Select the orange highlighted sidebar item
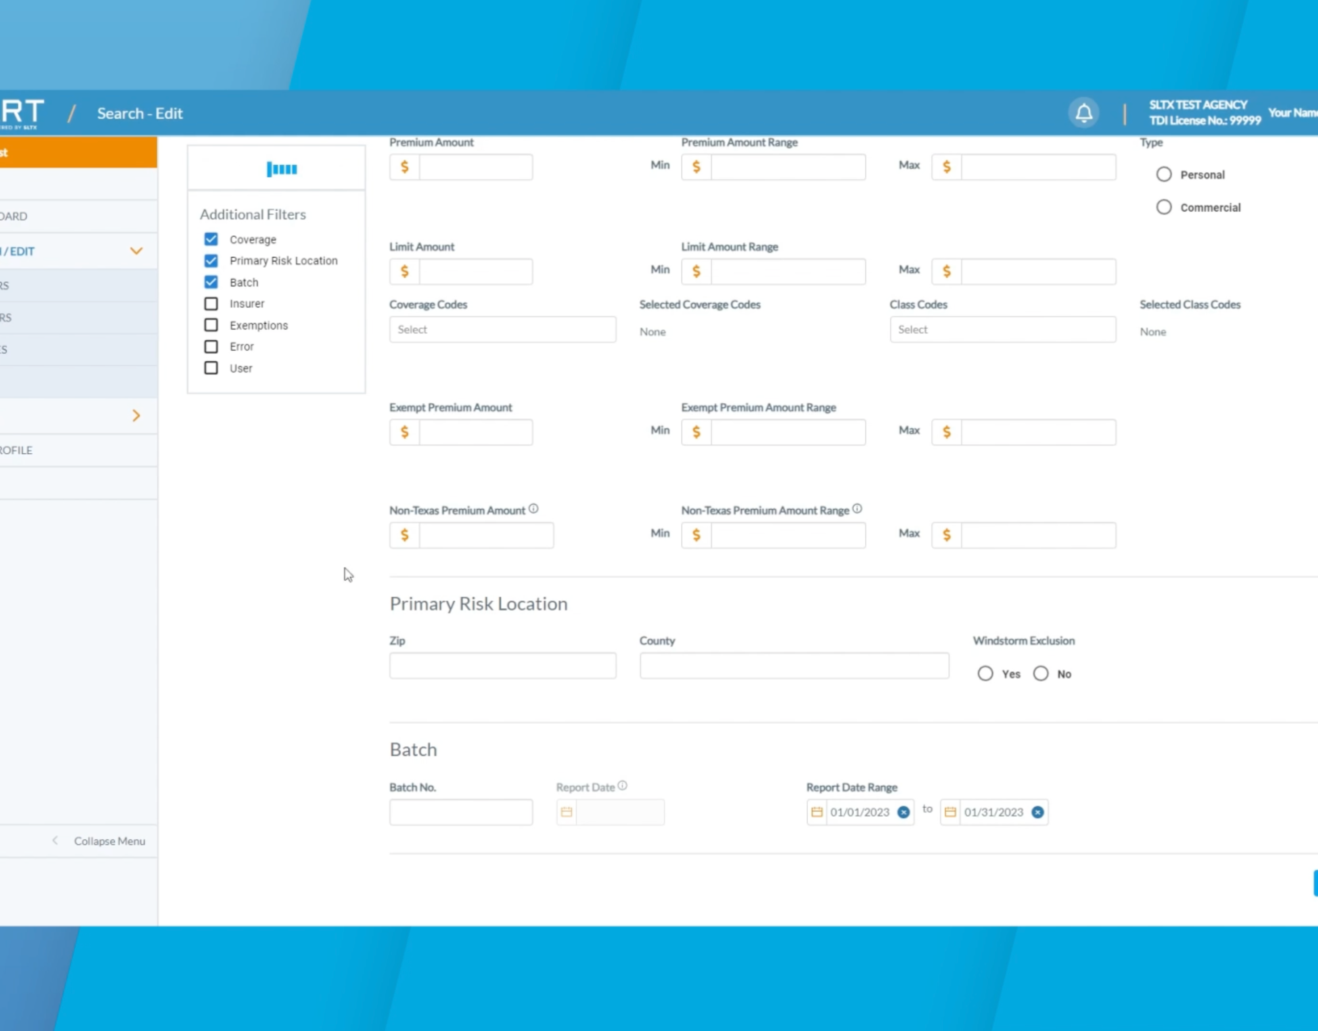 [79, 152]
